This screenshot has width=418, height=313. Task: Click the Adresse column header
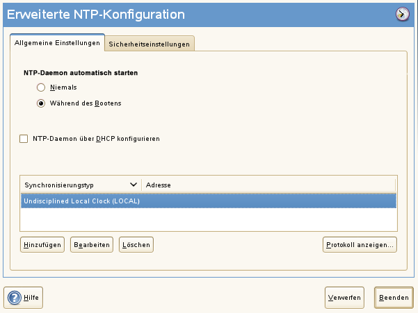pyautogui.click(x=158, y=185)
